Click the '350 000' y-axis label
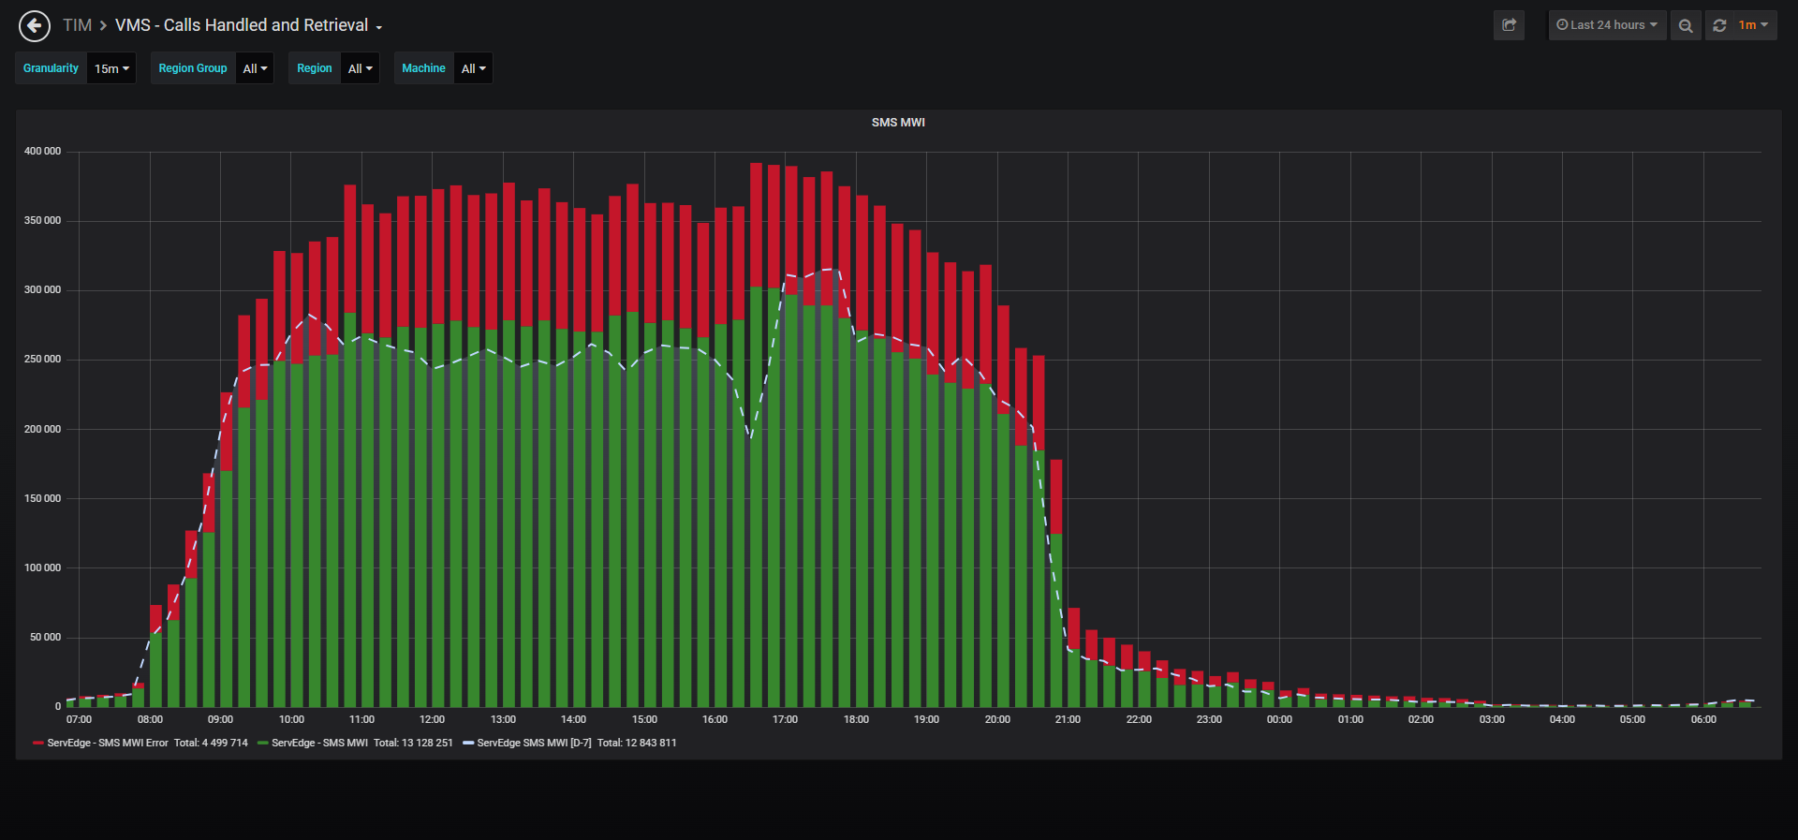 (42, 221)
